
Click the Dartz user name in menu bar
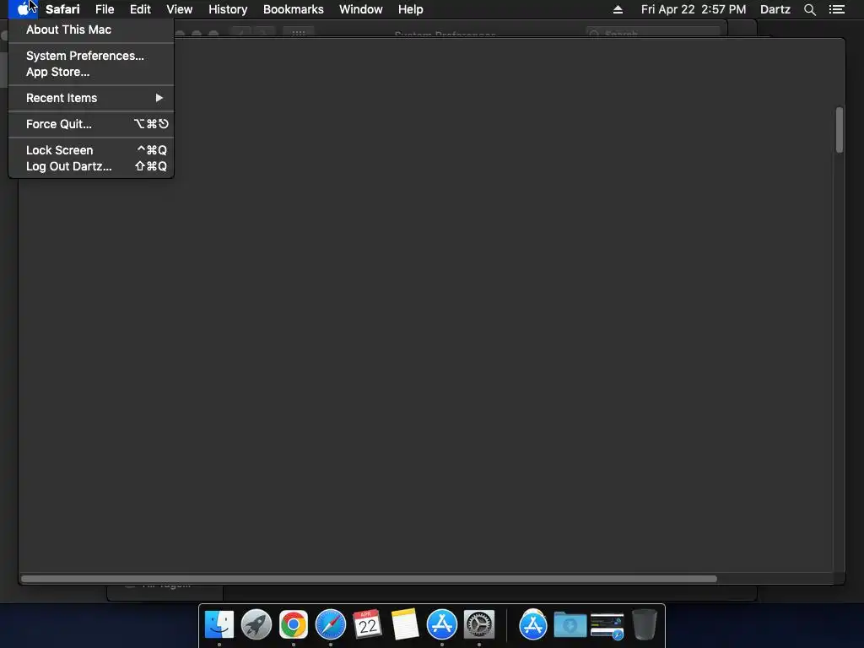tap(775, 9)
